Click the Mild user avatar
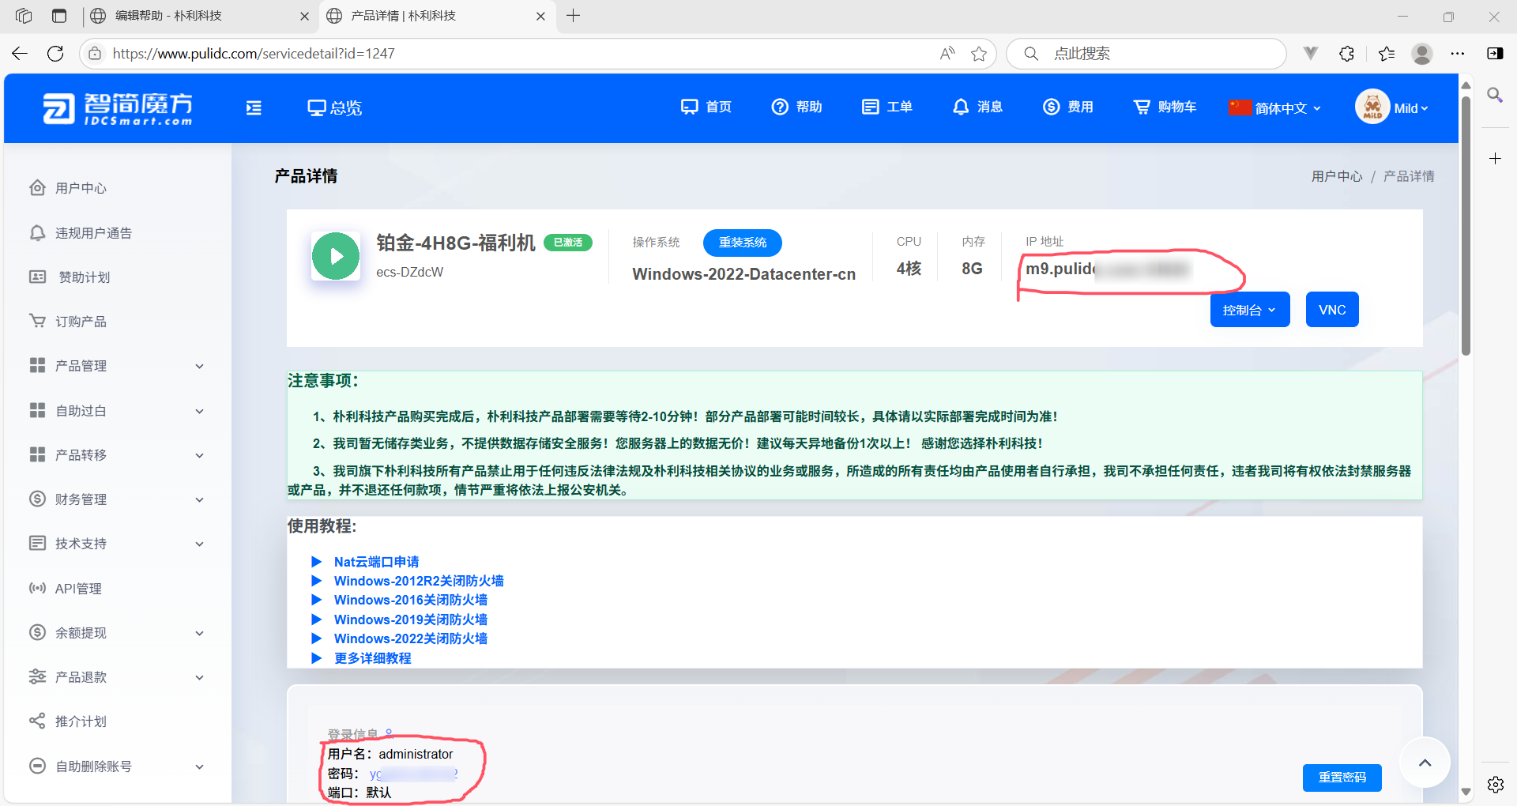1517x806 pixels. tap(1372, 107)
